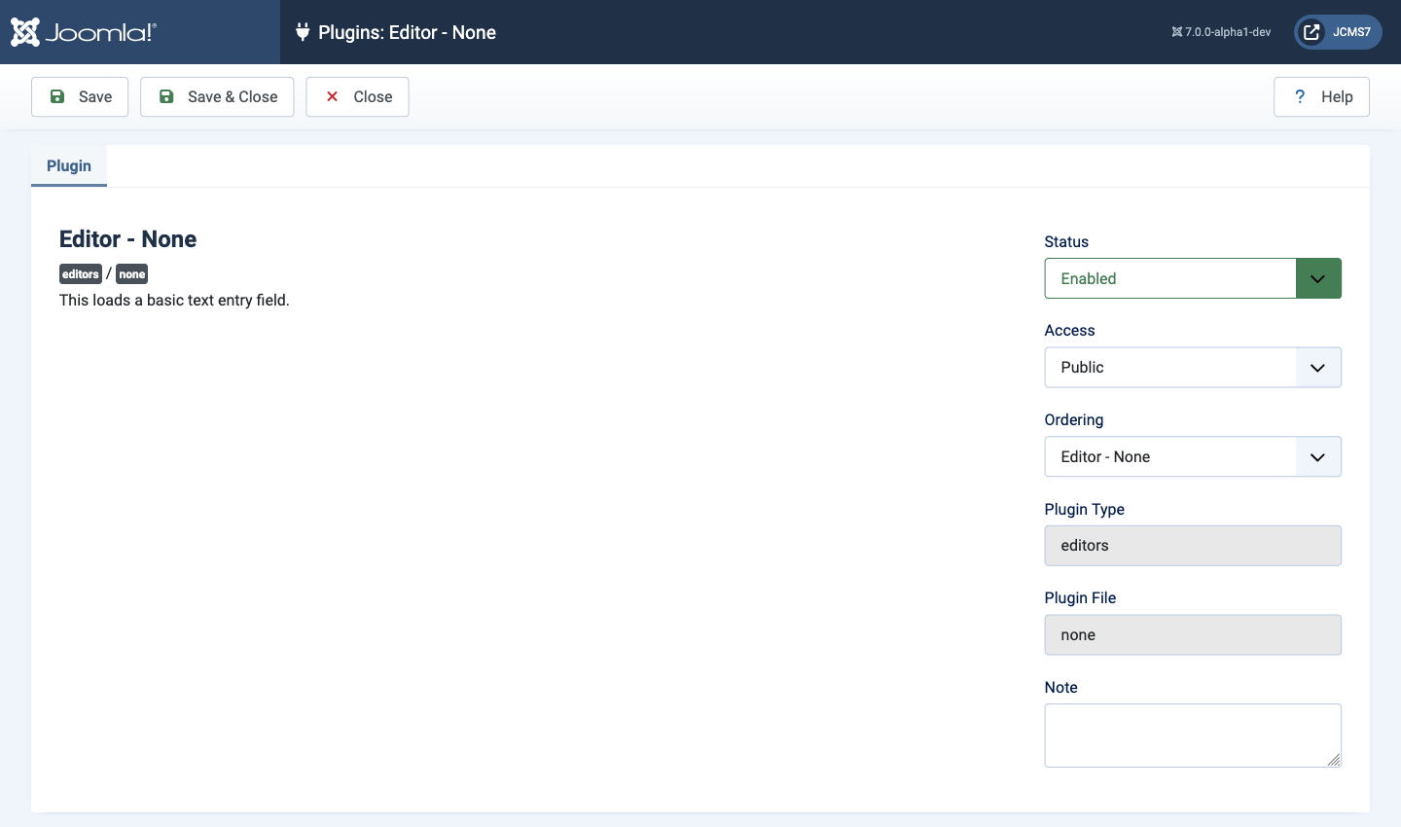Click the editors badge under the title
The height and width of the screenshot is (827, 1401).
pos(81,274)
